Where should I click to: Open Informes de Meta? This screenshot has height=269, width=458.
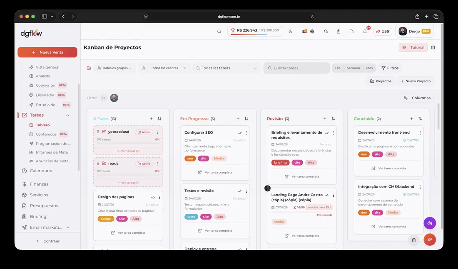48,152
